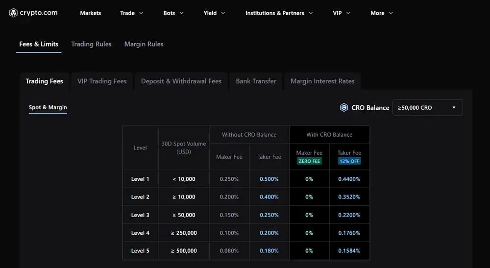490x268 pixels.
Task: Click the 0.1584% taker fee cell
Action: point(349,250)
